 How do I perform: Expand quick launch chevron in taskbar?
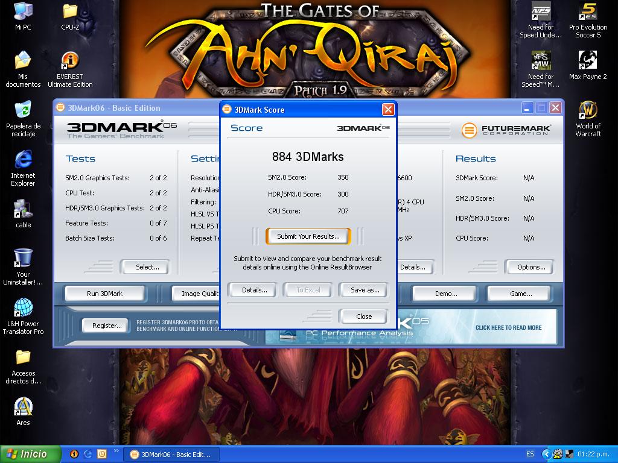(116, 451)
